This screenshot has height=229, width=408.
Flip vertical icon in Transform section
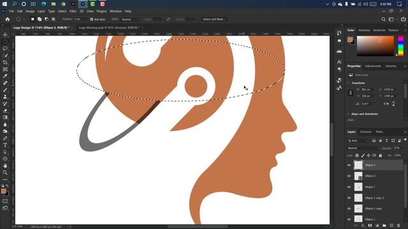(x=393, y=104)
